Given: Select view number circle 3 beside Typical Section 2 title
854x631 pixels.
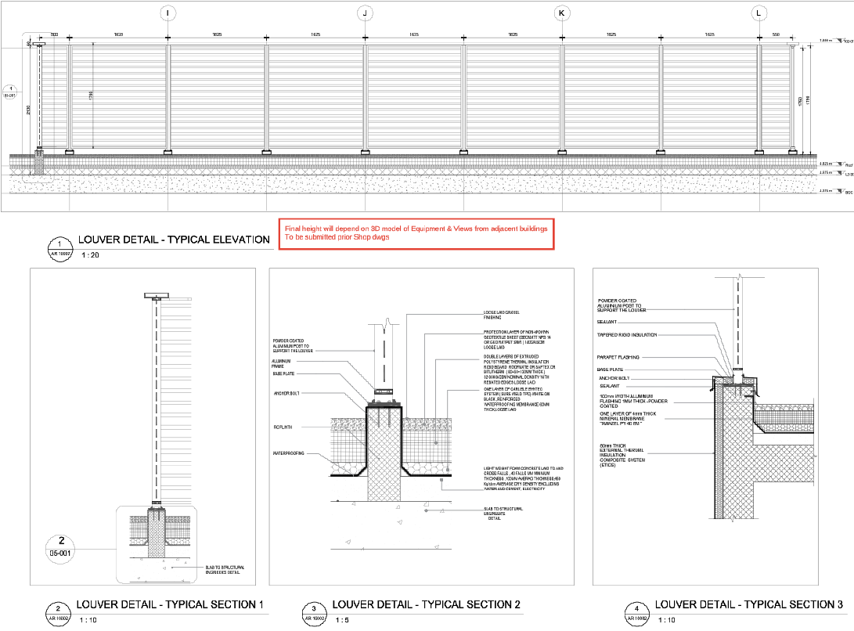Looking at the screenshot, I should pos(314,613).
